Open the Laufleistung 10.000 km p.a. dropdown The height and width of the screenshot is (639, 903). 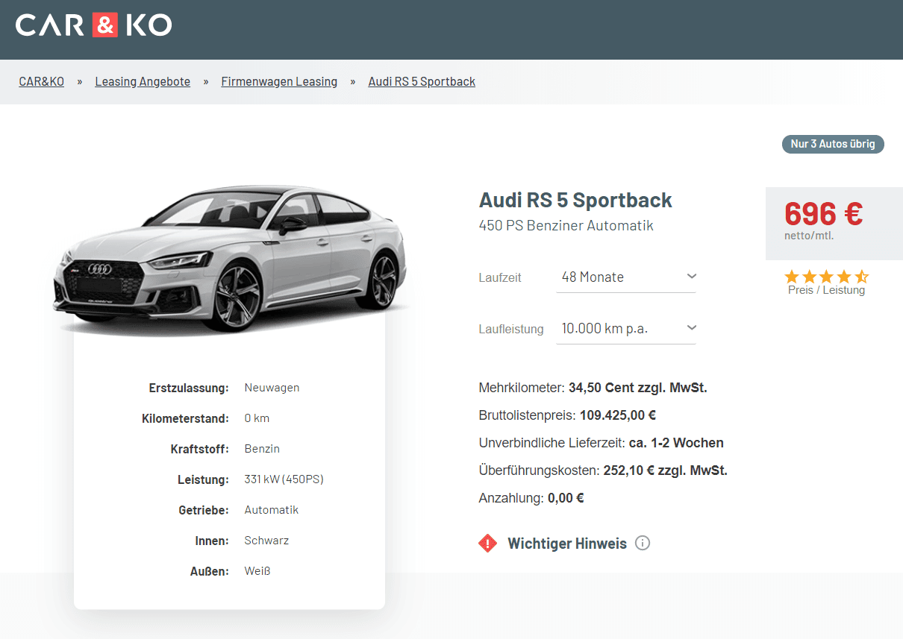tap(626, 329)
